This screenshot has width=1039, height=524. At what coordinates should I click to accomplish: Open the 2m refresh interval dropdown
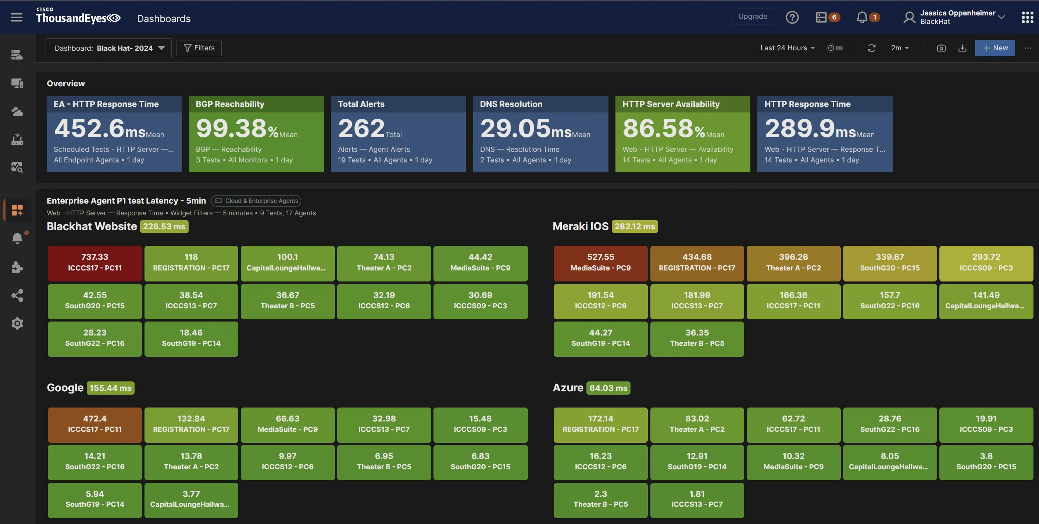[899, 48]
